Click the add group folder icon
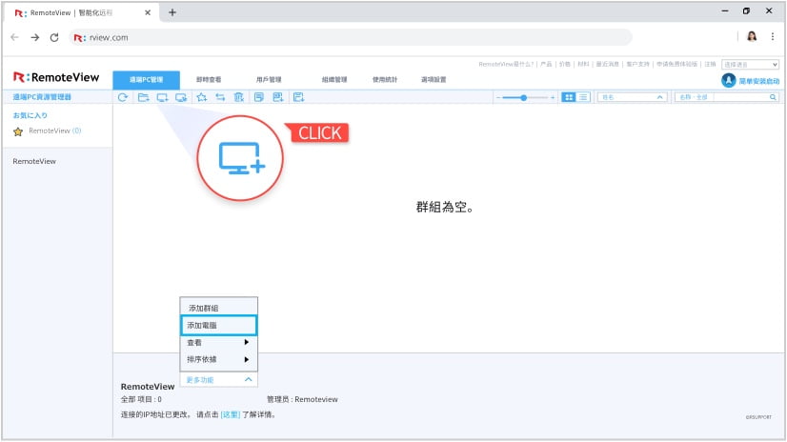The height and width of the screenshot is (442, 787). pyautogui.click(x=144, y=97)
